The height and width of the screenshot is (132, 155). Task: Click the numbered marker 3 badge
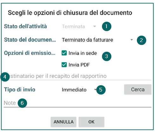107,56
